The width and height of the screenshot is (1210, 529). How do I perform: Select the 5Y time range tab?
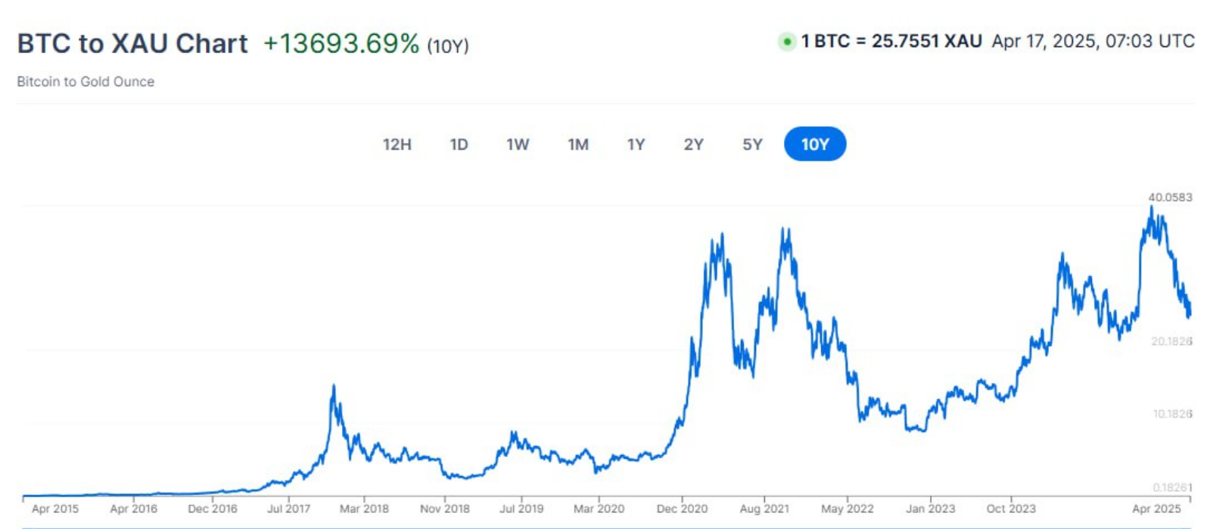point(752,145)
